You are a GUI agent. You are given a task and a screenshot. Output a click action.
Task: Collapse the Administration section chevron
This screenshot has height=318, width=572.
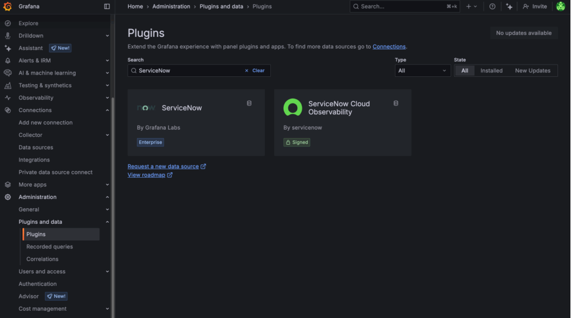107,197
